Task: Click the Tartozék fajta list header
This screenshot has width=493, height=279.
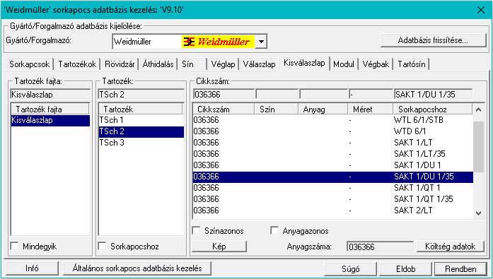Action: coord(50,109)
